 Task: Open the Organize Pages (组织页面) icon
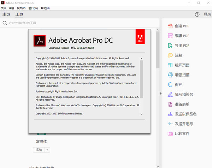[x=170, y=65]
